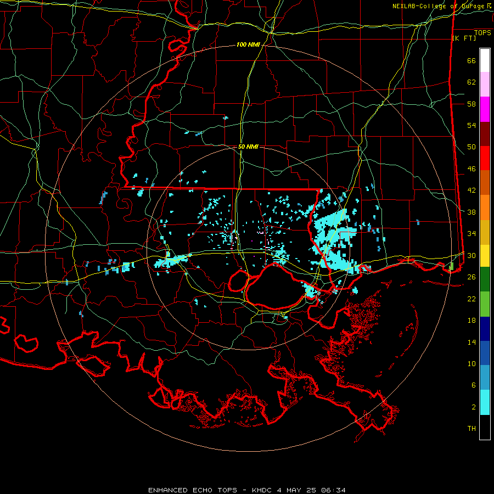Pick the cyan legend swatch

pyautogui.click(x=485, y=402)
